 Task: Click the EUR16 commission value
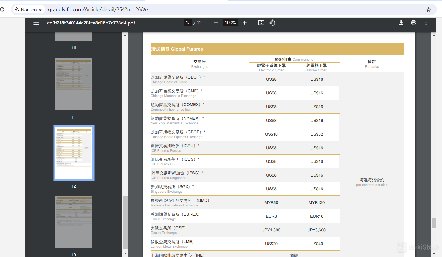point(317,216)
